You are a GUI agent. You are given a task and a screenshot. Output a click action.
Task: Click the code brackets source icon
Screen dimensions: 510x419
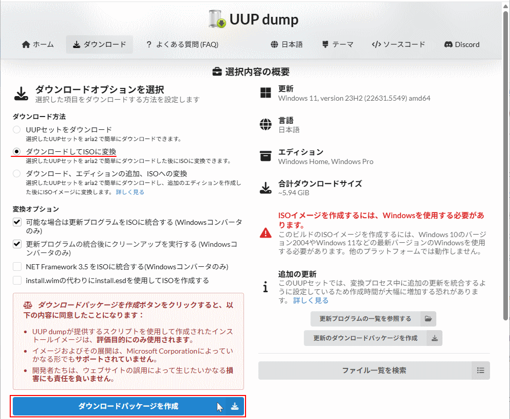(376, 44)
